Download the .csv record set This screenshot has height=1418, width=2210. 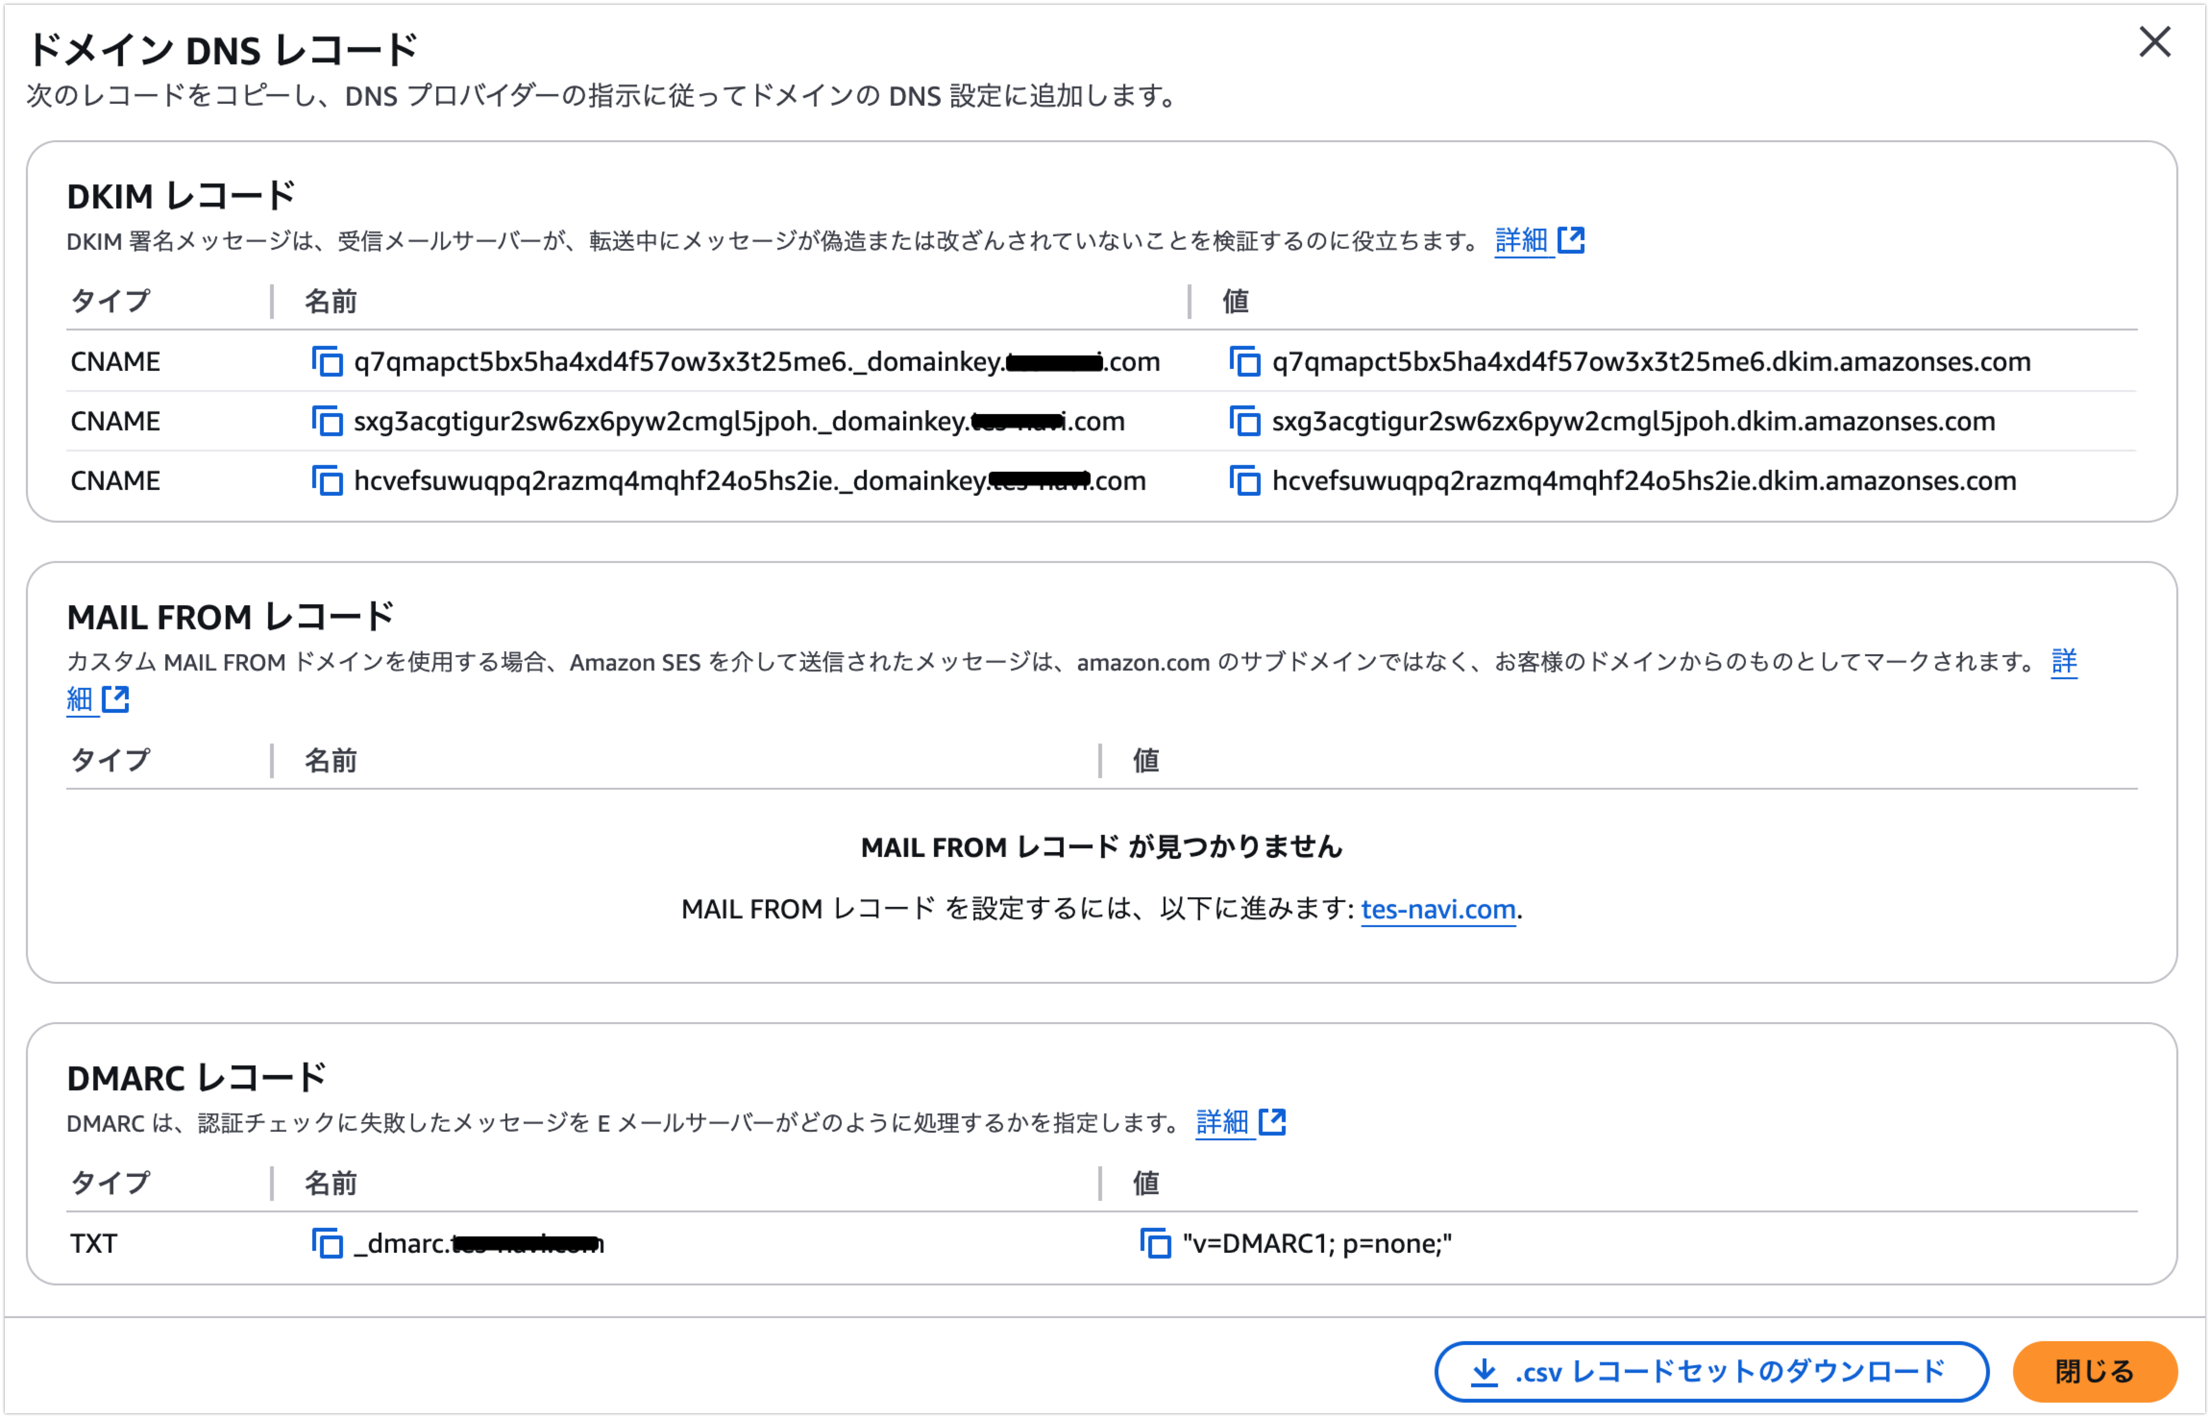[x=1711, y=1372]
